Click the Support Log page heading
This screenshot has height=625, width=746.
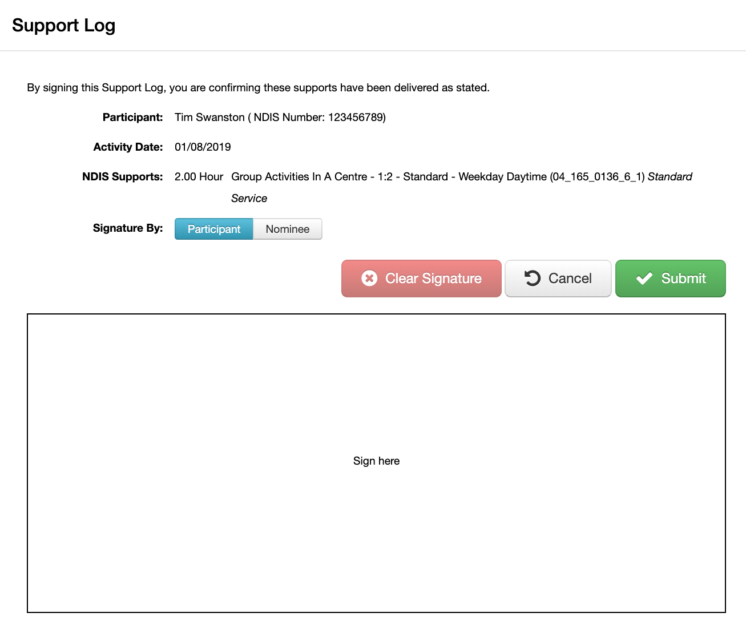click(x=63, y=25)
